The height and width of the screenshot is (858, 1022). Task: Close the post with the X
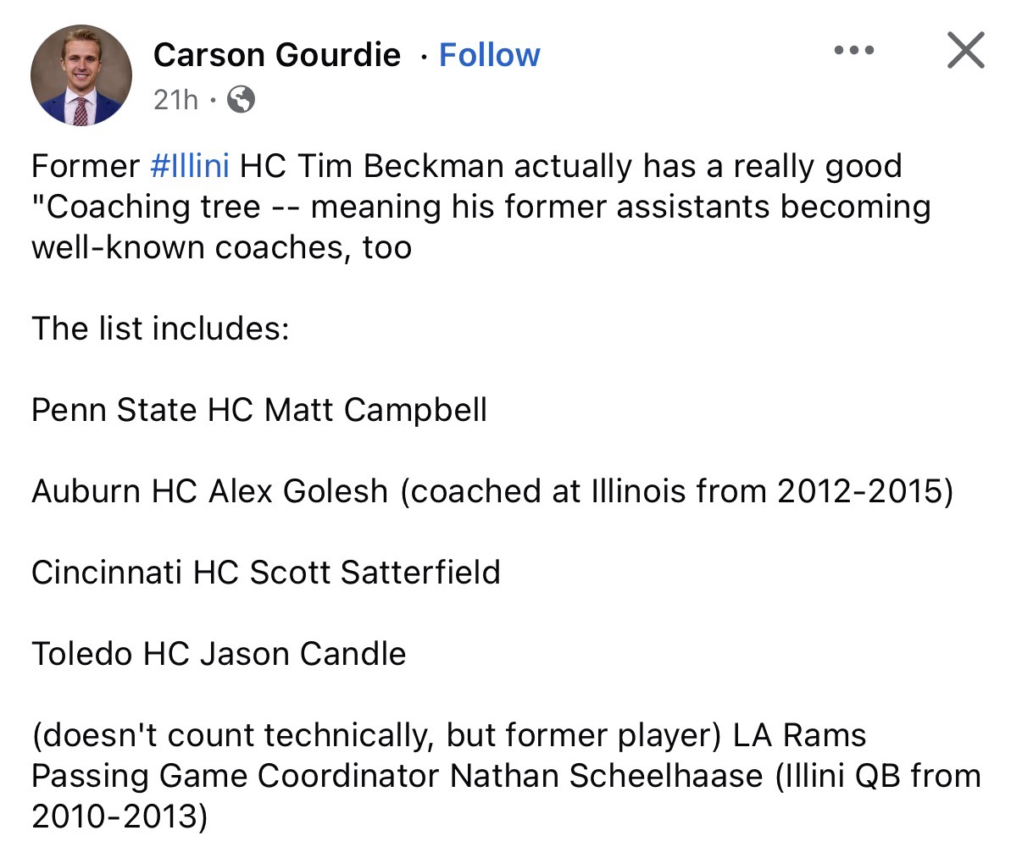coord(965,50)
